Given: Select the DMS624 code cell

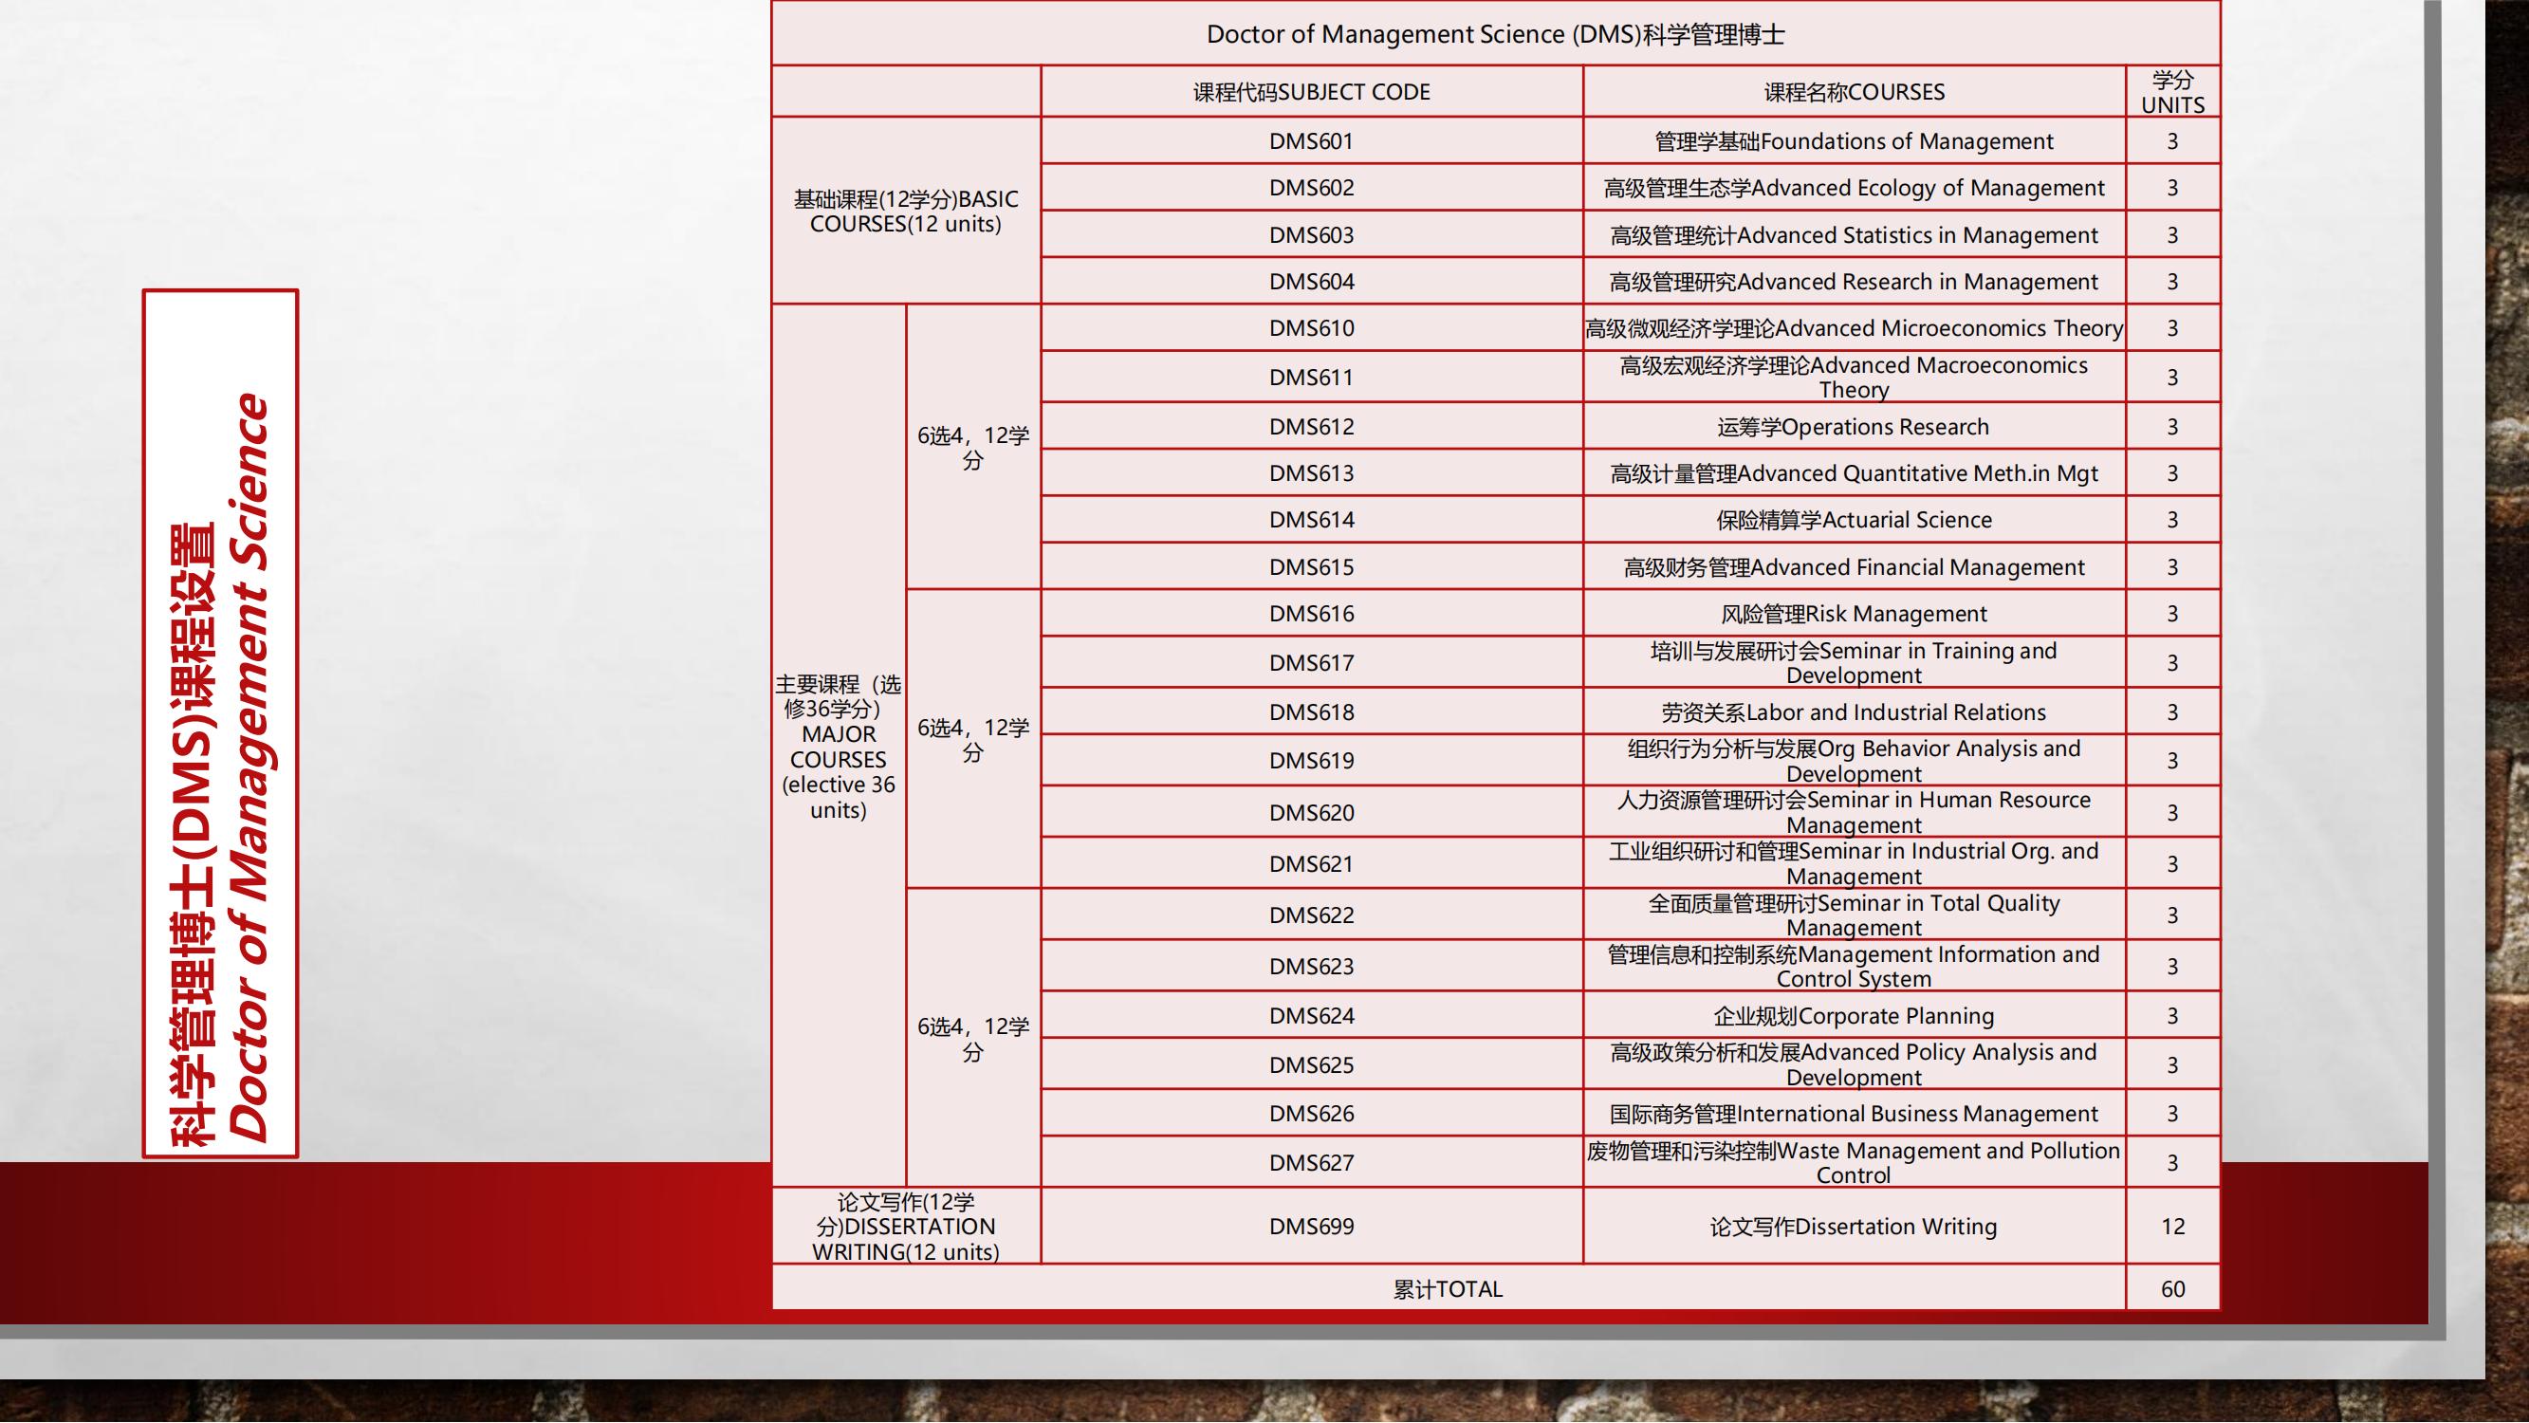Looking at the screenshot, I should [1312, 1014].
